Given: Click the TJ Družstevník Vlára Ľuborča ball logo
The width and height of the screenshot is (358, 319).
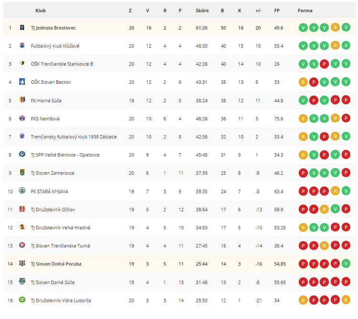Looking at the screenshot, I should (x=22, y=299).
